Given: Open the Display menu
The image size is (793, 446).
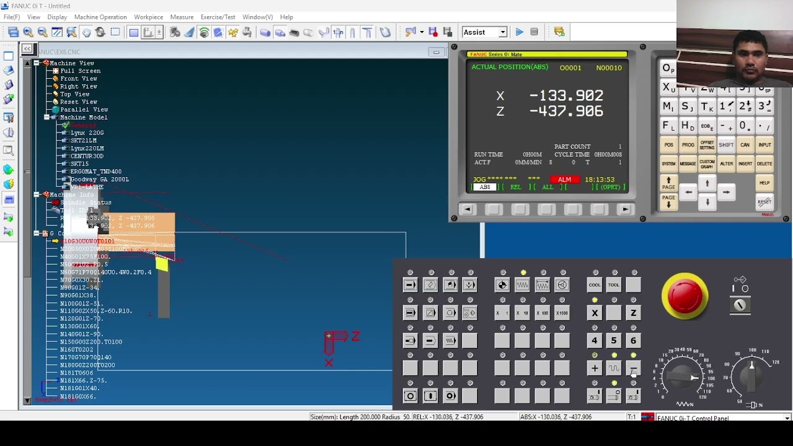Looking at the screenshot, I should 57,17.
